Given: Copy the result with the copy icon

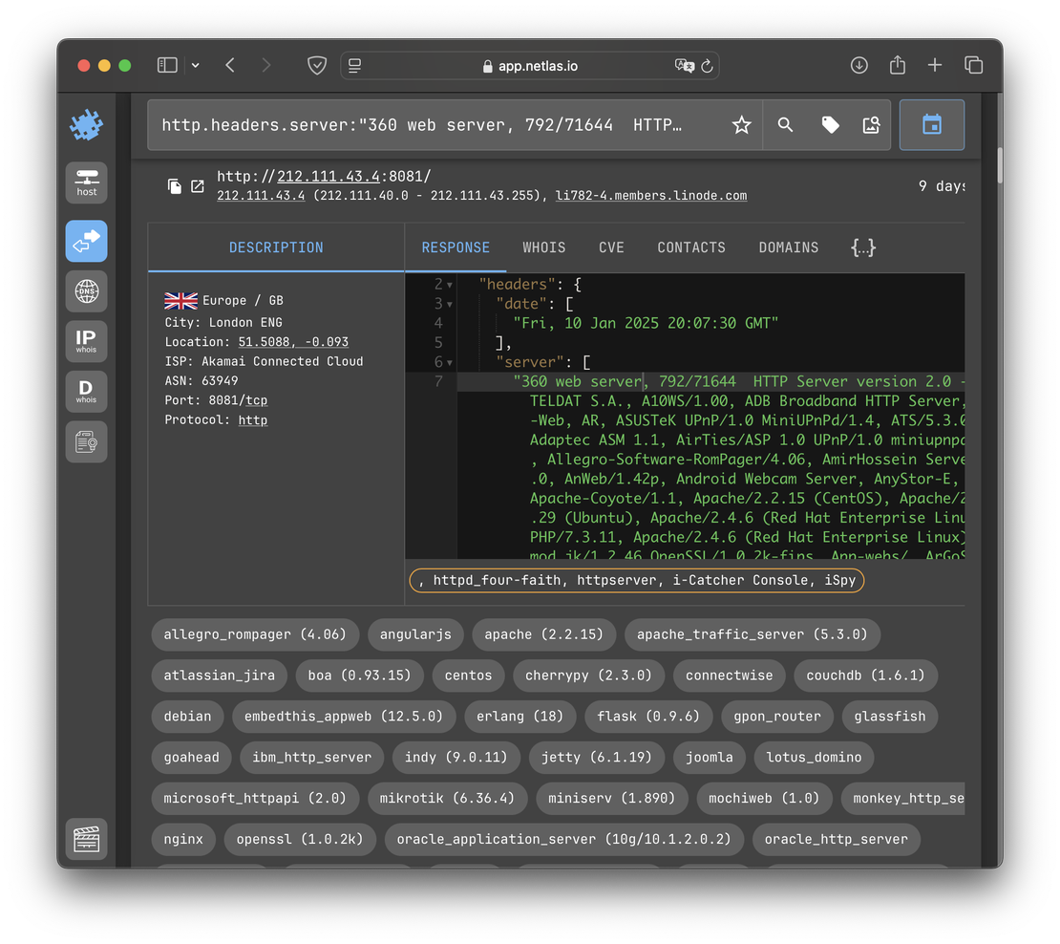Looking at the screenshot, I should tap(175, 187).
